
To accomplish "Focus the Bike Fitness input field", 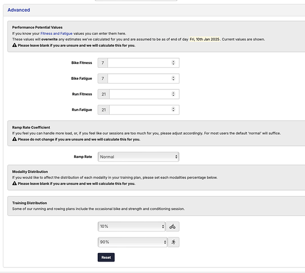I will pyautogui.click(x=143, y=63).
